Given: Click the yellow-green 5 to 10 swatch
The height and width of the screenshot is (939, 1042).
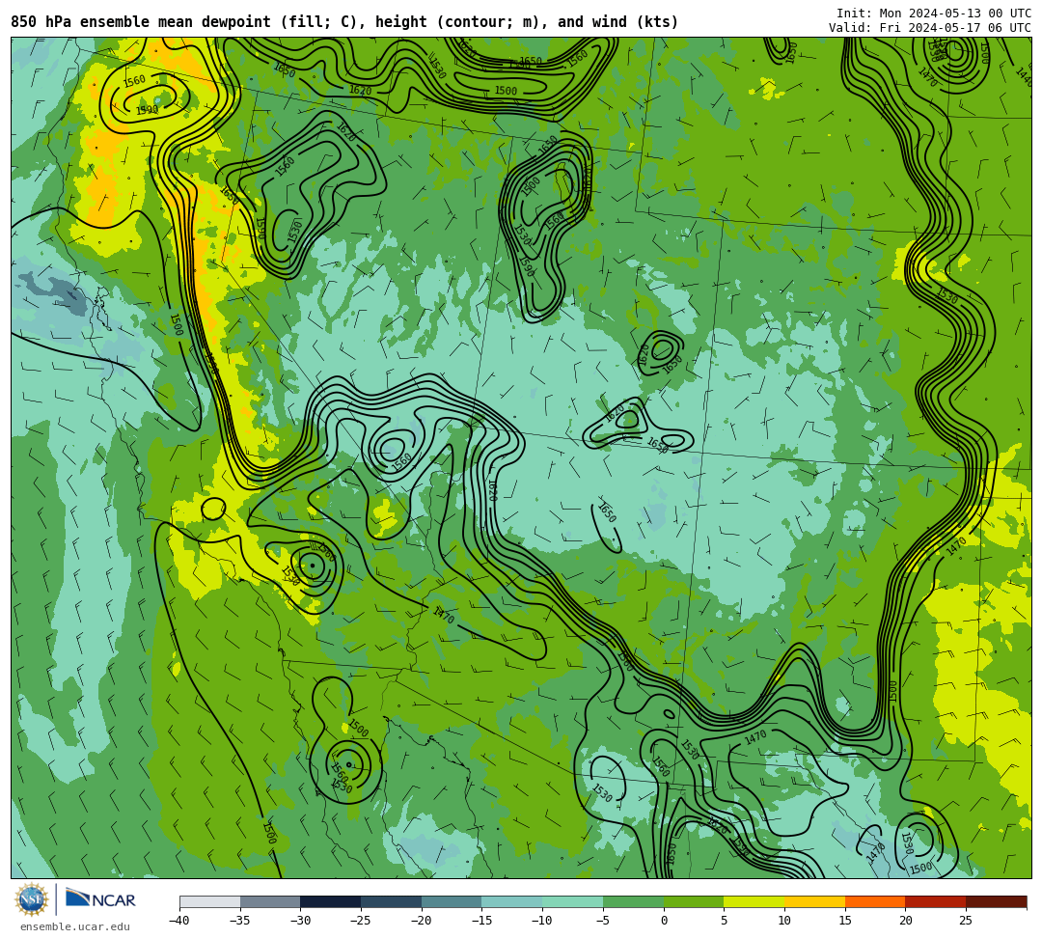Looking at the screenshot, I should [754, 901].
